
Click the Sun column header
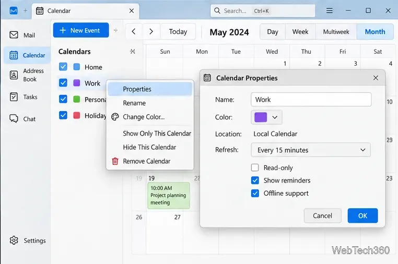tap(165, 52)
